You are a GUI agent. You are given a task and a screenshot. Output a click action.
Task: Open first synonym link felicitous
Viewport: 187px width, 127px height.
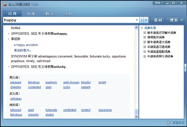(x=34, y=82)
